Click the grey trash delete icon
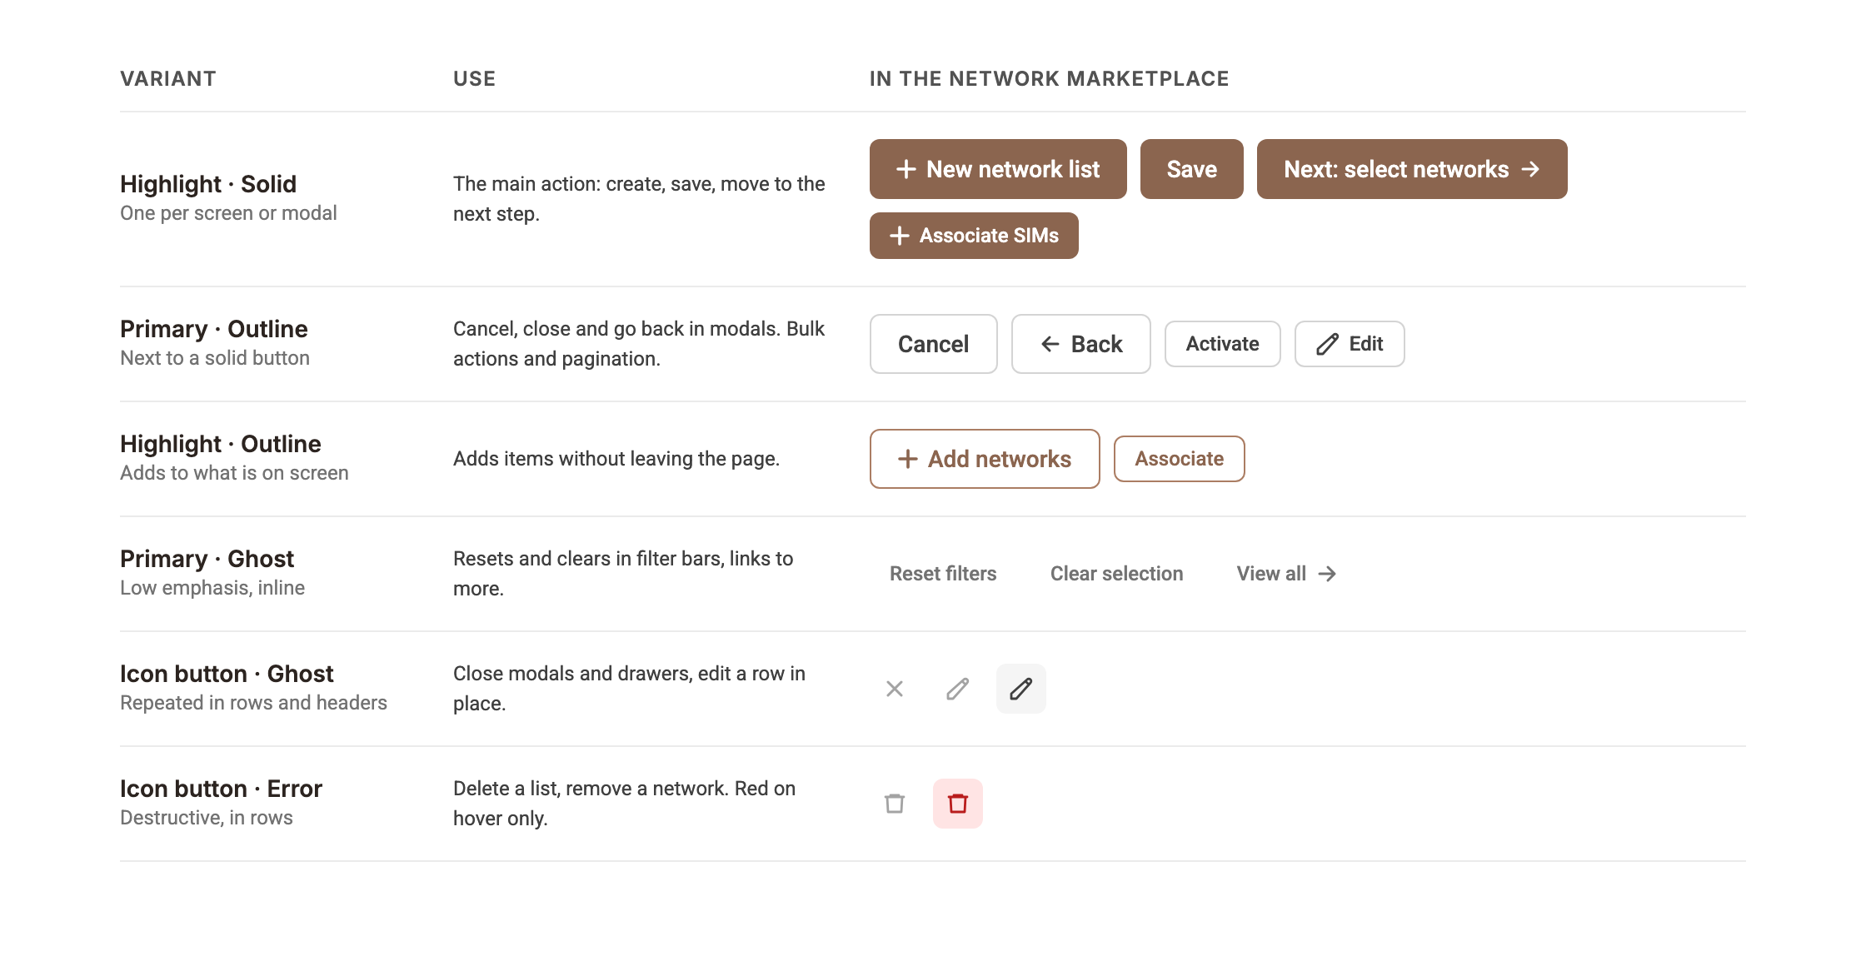 pos(895,804)
